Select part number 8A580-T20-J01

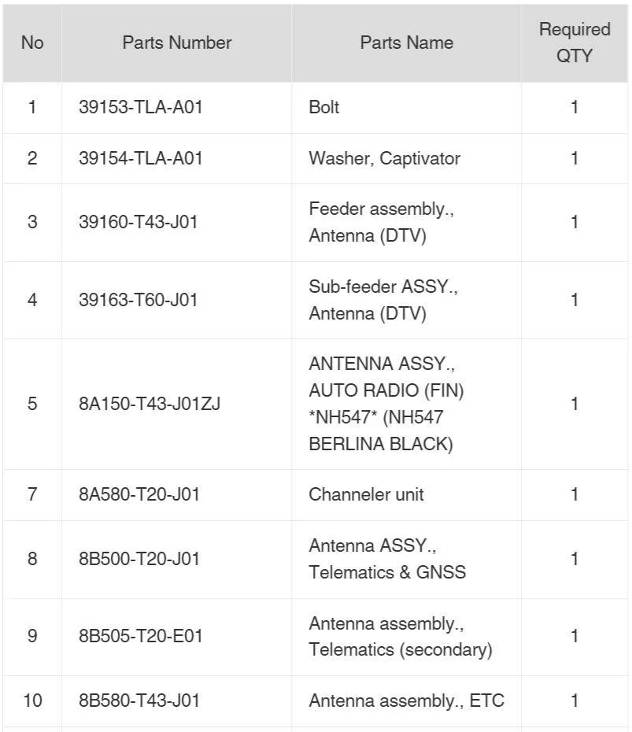coord(139,494)
